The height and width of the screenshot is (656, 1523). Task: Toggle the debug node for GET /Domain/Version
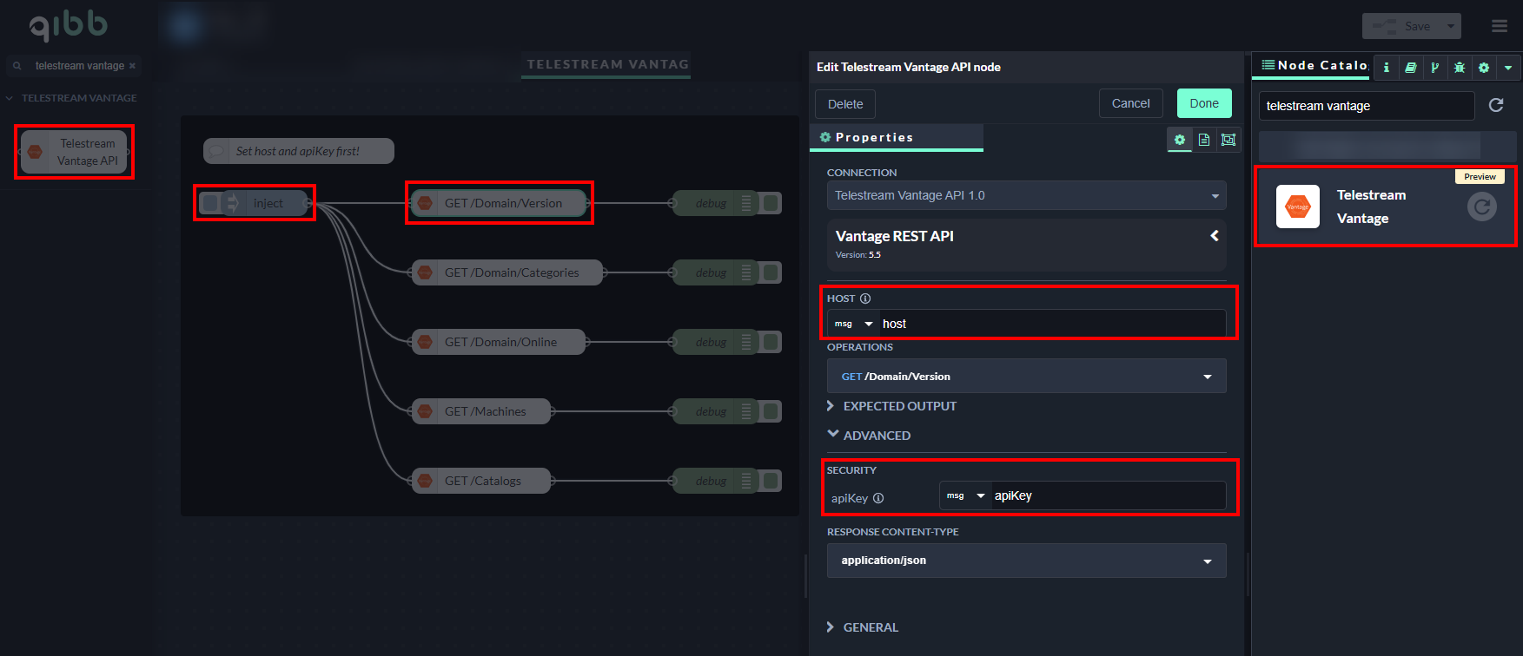(x=771, y=203)
